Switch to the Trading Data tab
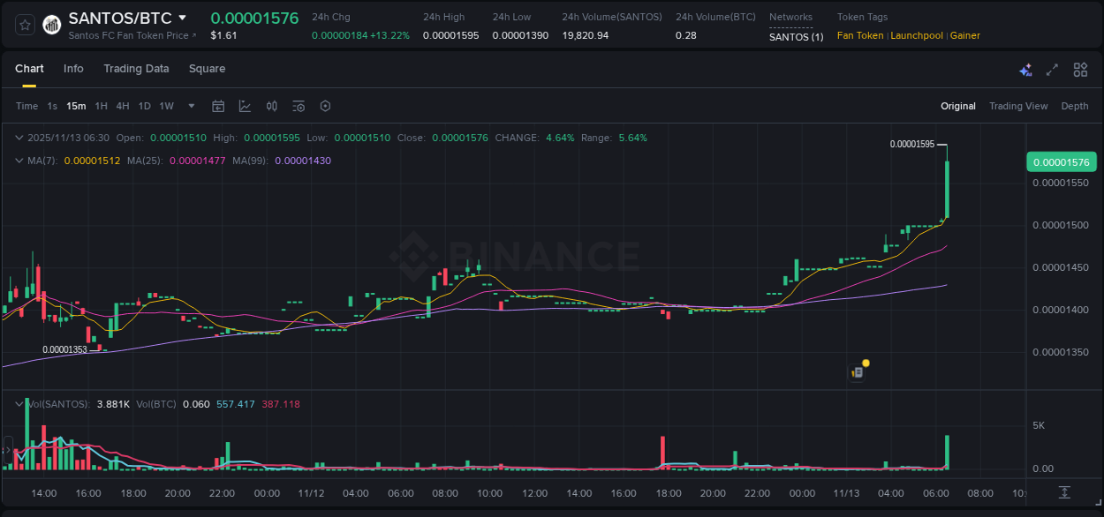The height and width of the screenshot is (517, 1104). coord(136,68)
